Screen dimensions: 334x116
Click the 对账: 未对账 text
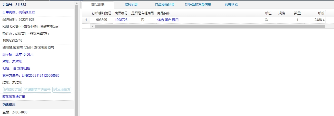pos(12,61)
